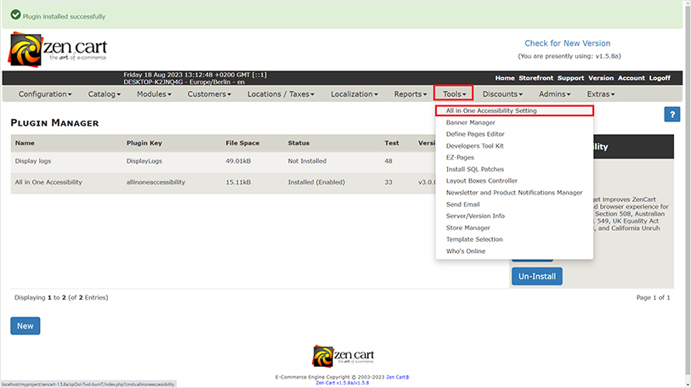Open the blue help question mark icon
Viewport: 691px width, 388px height.
pyautogui.click(x=672, y=115)
